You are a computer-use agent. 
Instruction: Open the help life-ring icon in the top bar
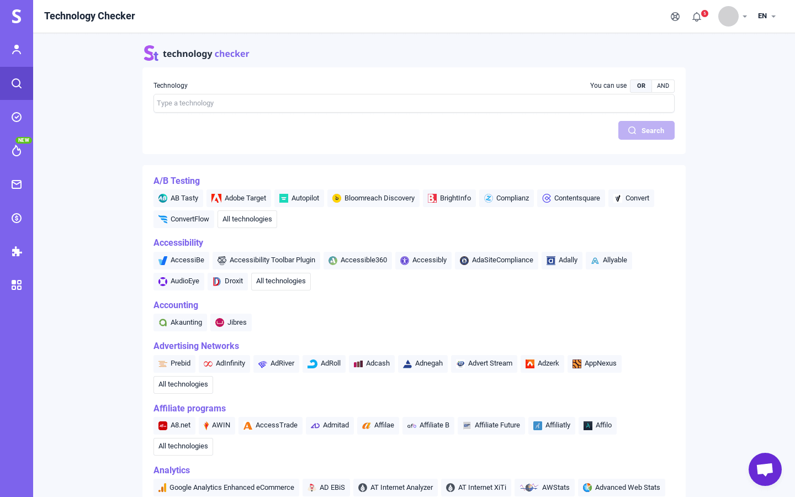tap(675, 17)
